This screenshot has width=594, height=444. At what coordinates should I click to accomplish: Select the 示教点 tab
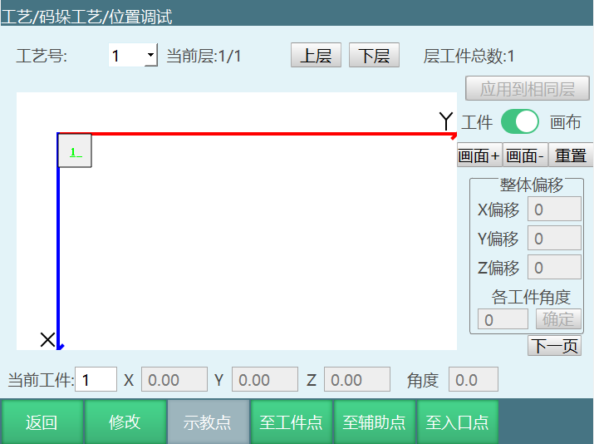pyautogui.click(x=208, y=422)
